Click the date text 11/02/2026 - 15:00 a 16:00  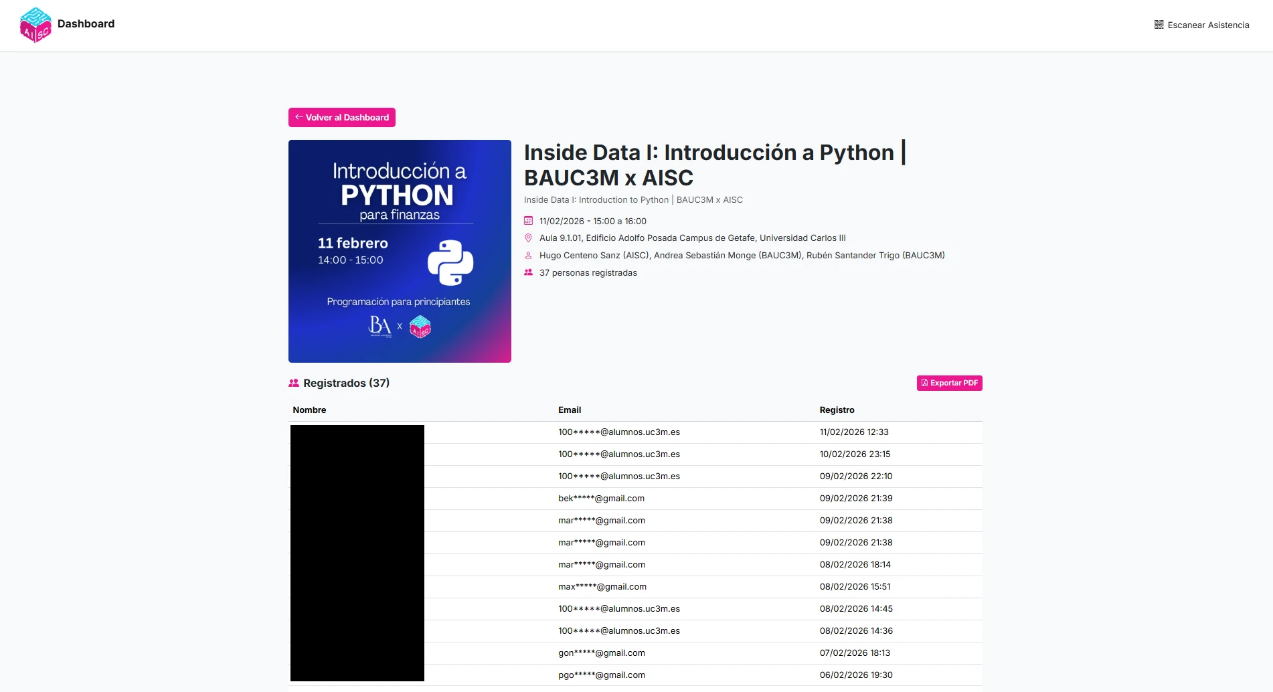[593, 222]
